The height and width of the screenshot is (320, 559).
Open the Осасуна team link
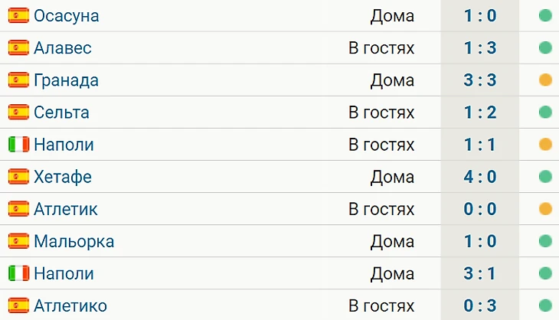(x=66, y=15)
